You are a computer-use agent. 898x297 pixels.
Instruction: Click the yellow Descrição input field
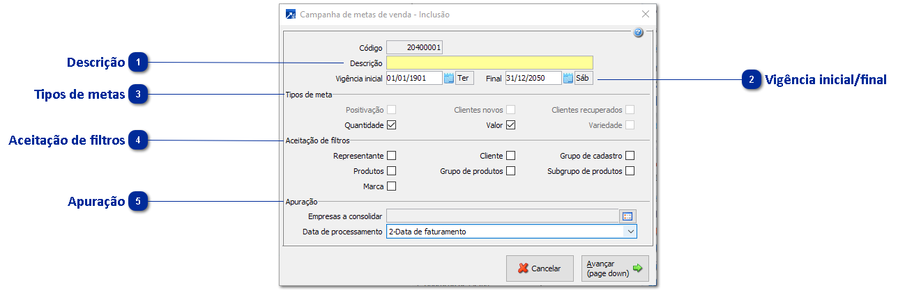tap(489, 63)
